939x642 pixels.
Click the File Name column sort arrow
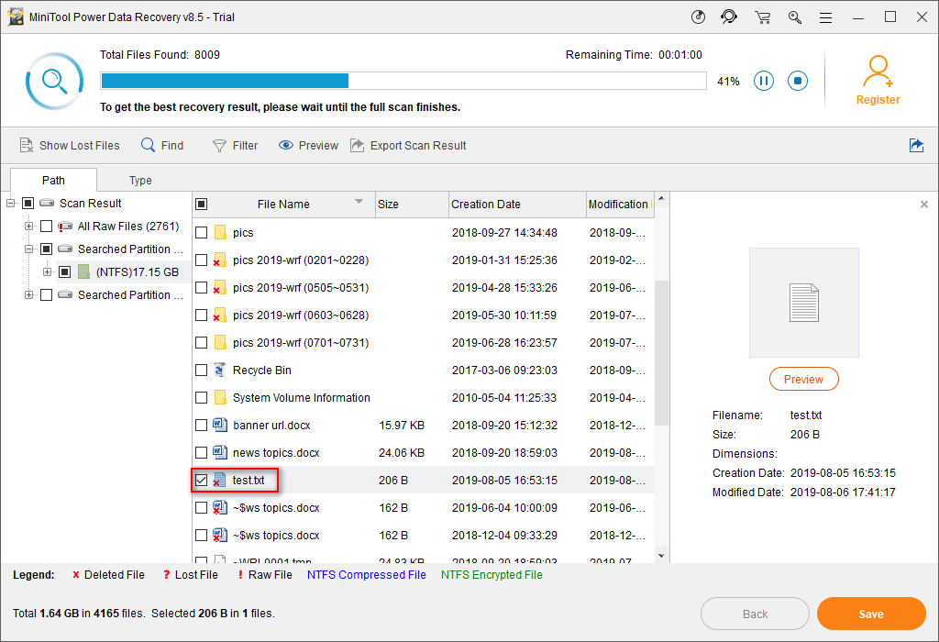[359, 201]
